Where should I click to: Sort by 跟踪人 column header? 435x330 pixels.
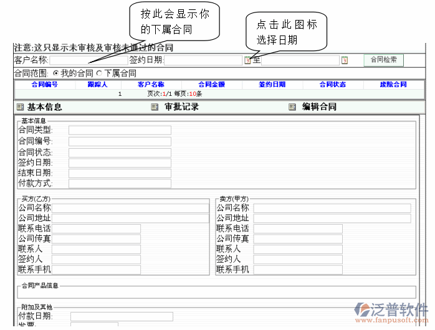tap(98, 85)
